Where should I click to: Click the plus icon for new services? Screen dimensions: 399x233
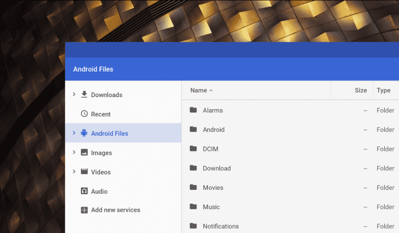pos(84,210)
